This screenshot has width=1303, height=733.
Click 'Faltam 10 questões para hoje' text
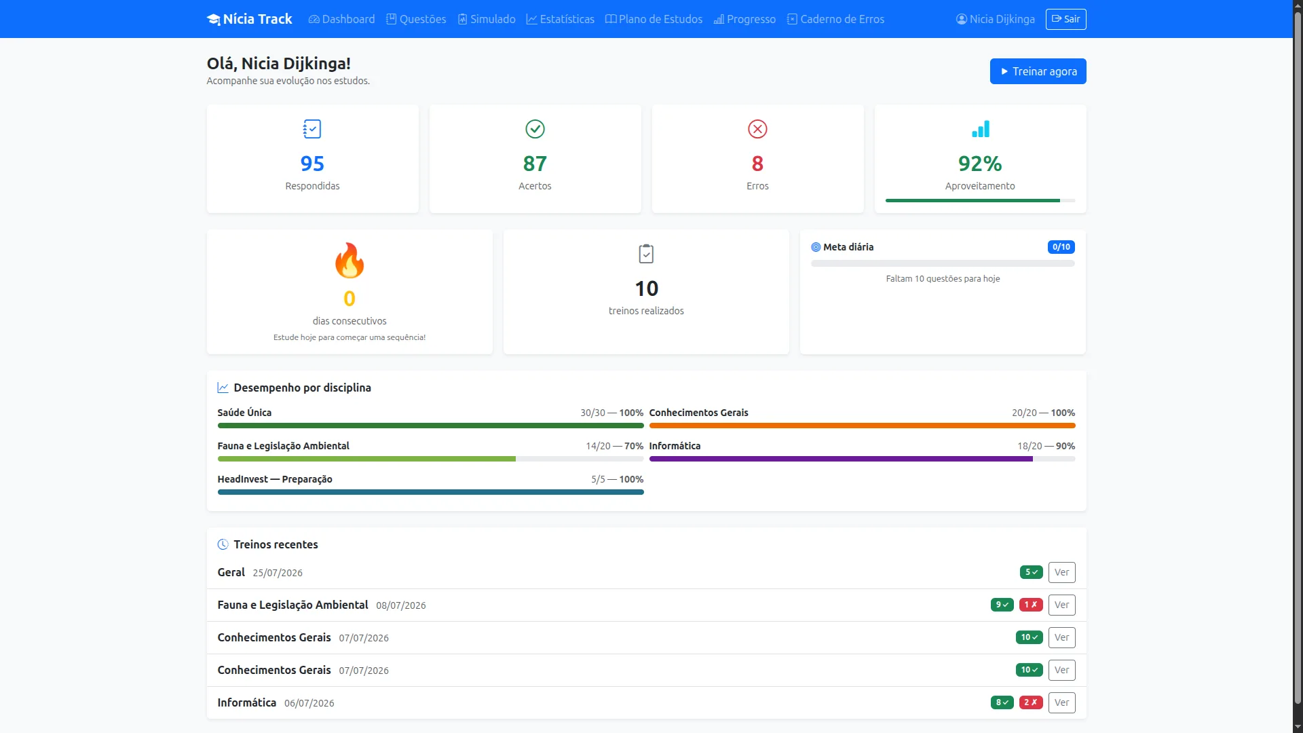coord(943,279)
